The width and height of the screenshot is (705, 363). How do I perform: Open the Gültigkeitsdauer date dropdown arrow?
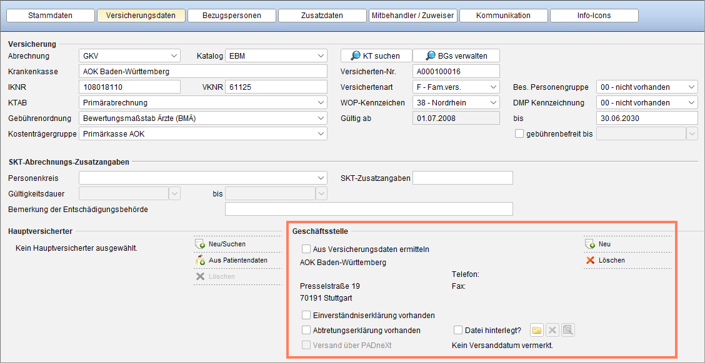174,193
